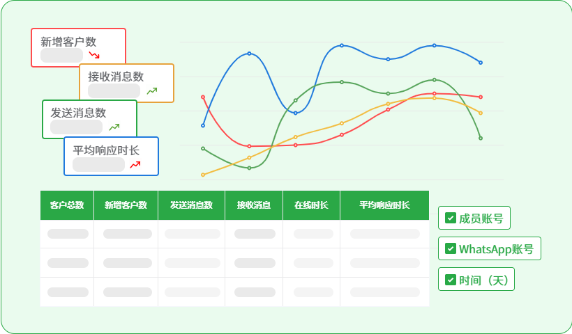Click the 发送消息数 table column header
572x334 pixels.
coord(191,205)
